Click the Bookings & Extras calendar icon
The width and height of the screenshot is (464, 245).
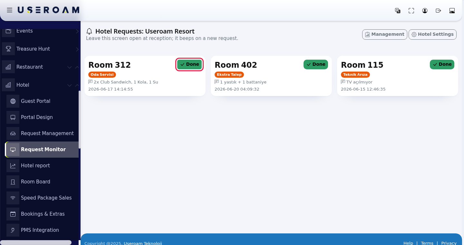coord(13,214)
